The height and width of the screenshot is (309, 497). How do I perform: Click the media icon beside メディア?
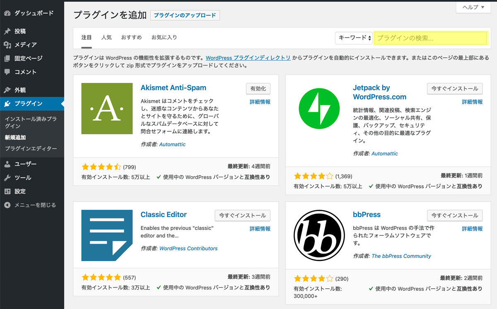coord(7,45)
